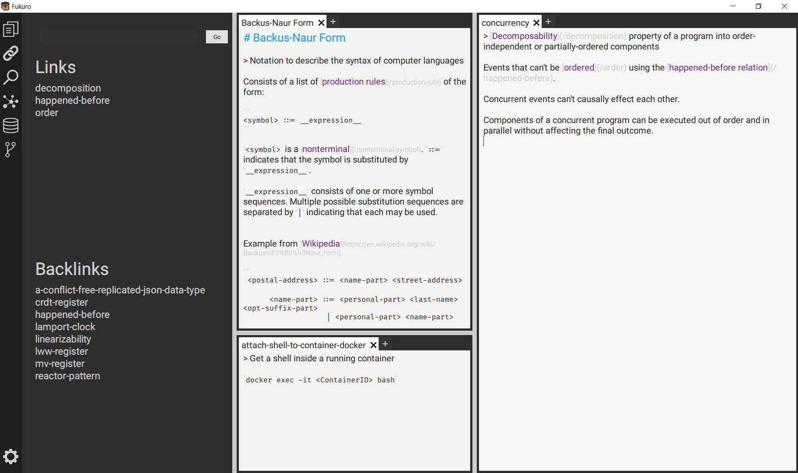Click the search input field beside Go
The width and height of the screenshot is (798, 473).
coord(118,37)
